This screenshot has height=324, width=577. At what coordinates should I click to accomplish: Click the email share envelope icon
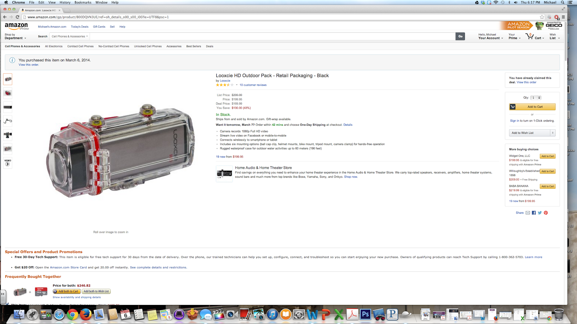(x=528, y=213)
